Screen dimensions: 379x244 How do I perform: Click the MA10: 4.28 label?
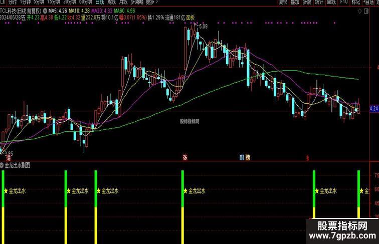click(x=79, y=11)
